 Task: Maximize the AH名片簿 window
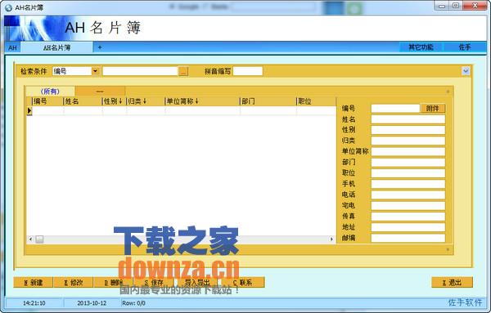pos(456,6)
